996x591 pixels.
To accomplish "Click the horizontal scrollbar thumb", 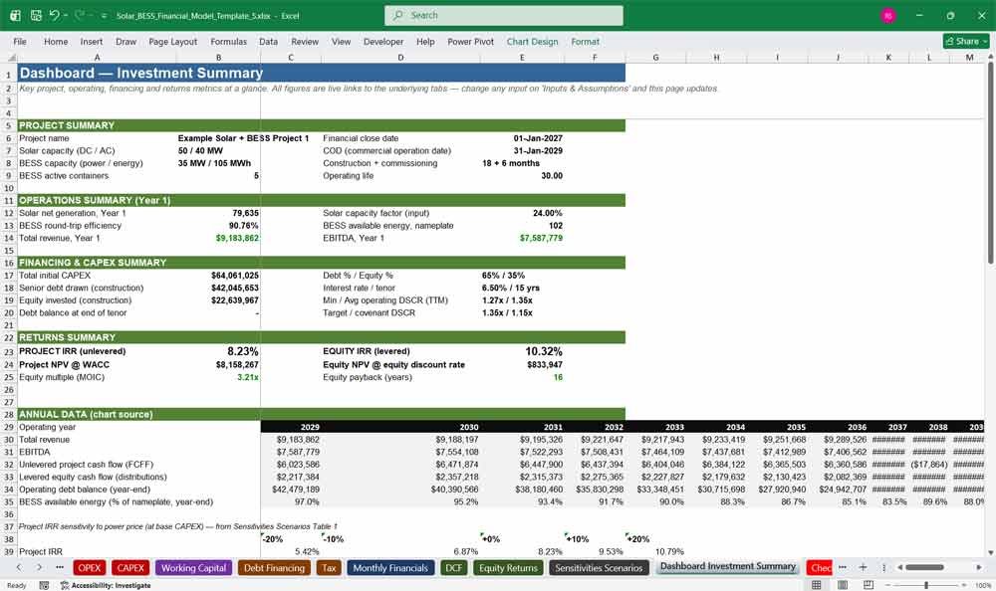I will point(924,567).
